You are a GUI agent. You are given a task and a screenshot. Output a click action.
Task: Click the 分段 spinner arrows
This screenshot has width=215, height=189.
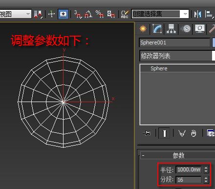click(206, 180)
